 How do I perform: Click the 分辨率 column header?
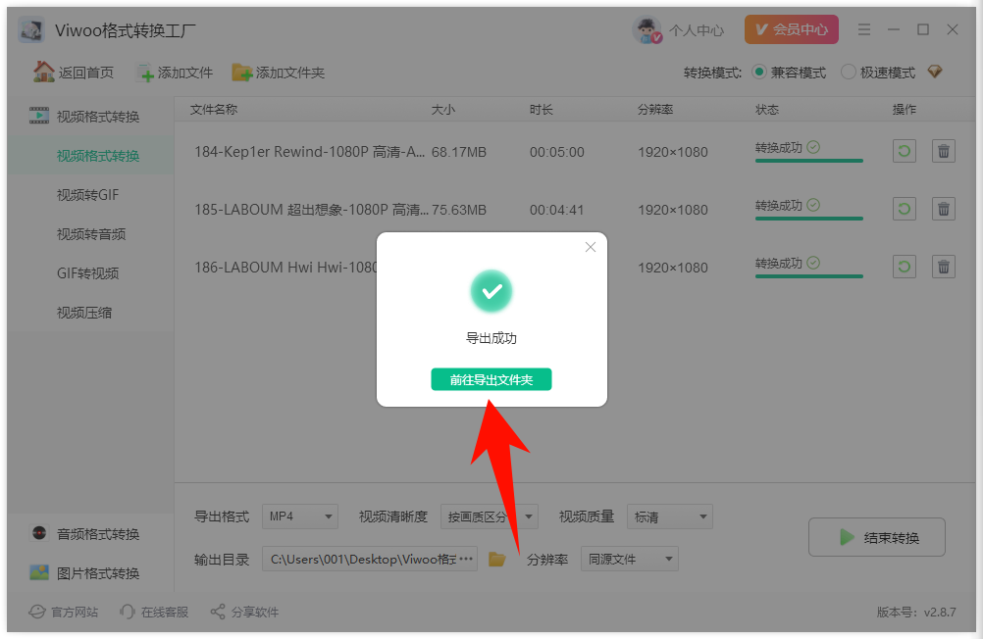(x=655, y=110)
